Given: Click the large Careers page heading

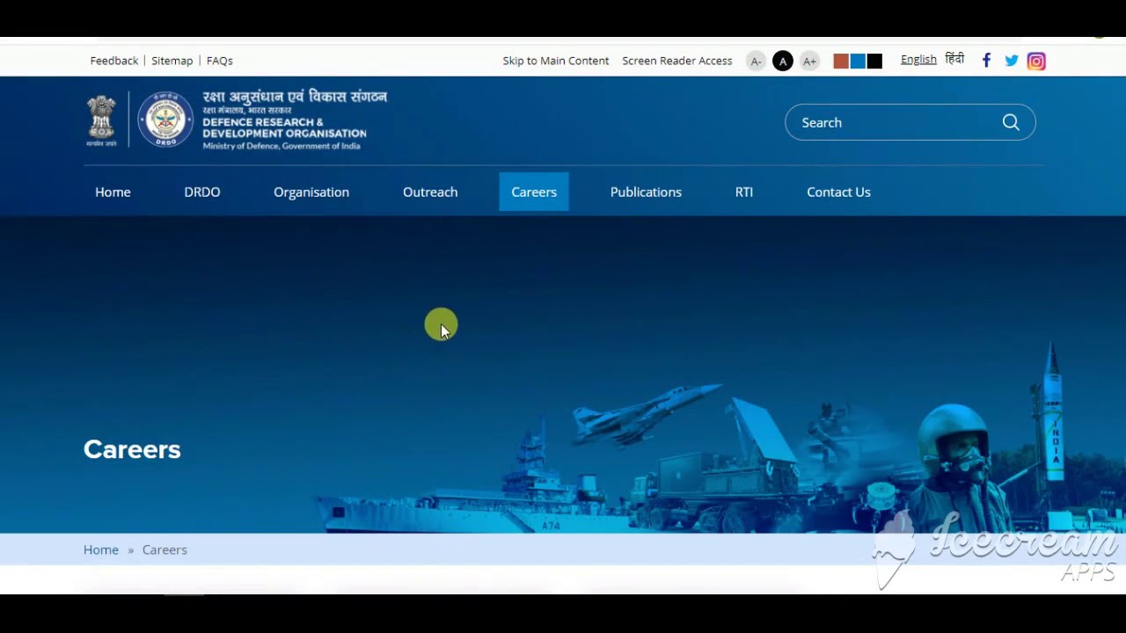Looking at the screenshot, I should [132, 449].
